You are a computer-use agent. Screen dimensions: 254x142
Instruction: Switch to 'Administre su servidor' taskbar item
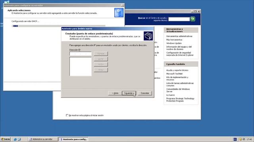coord(43,139)
